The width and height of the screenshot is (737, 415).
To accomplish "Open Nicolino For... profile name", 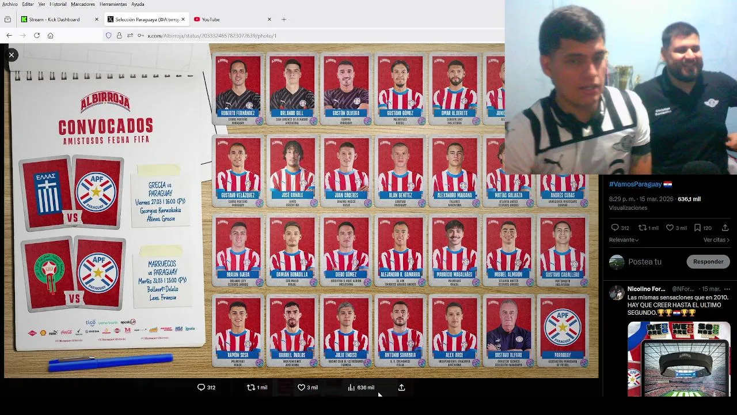I will pyautogui.click(x=646, y=289).
